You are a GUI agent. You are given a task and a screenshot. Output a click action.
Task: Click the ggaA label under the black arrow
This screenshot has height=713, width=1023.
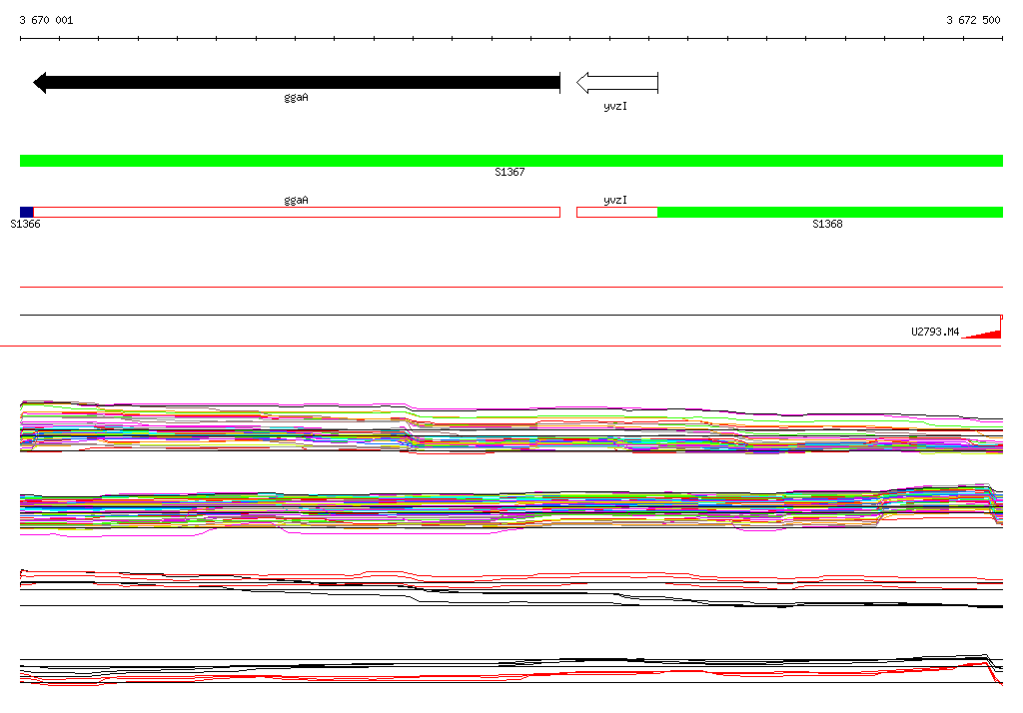296,97
